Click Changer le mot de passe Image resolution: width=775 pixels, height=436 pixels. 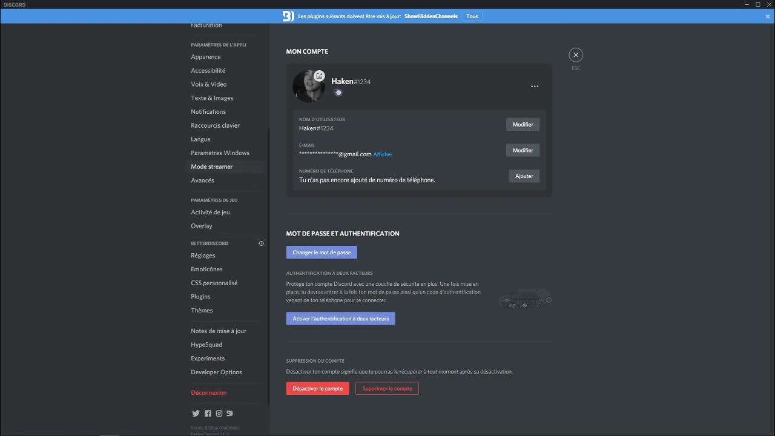pyautogui.click(x=322, y=253)
